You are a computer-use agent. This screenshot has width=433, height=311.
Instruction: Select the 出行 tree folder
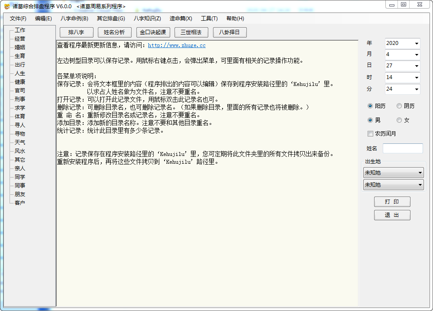[x=20, y=65]
